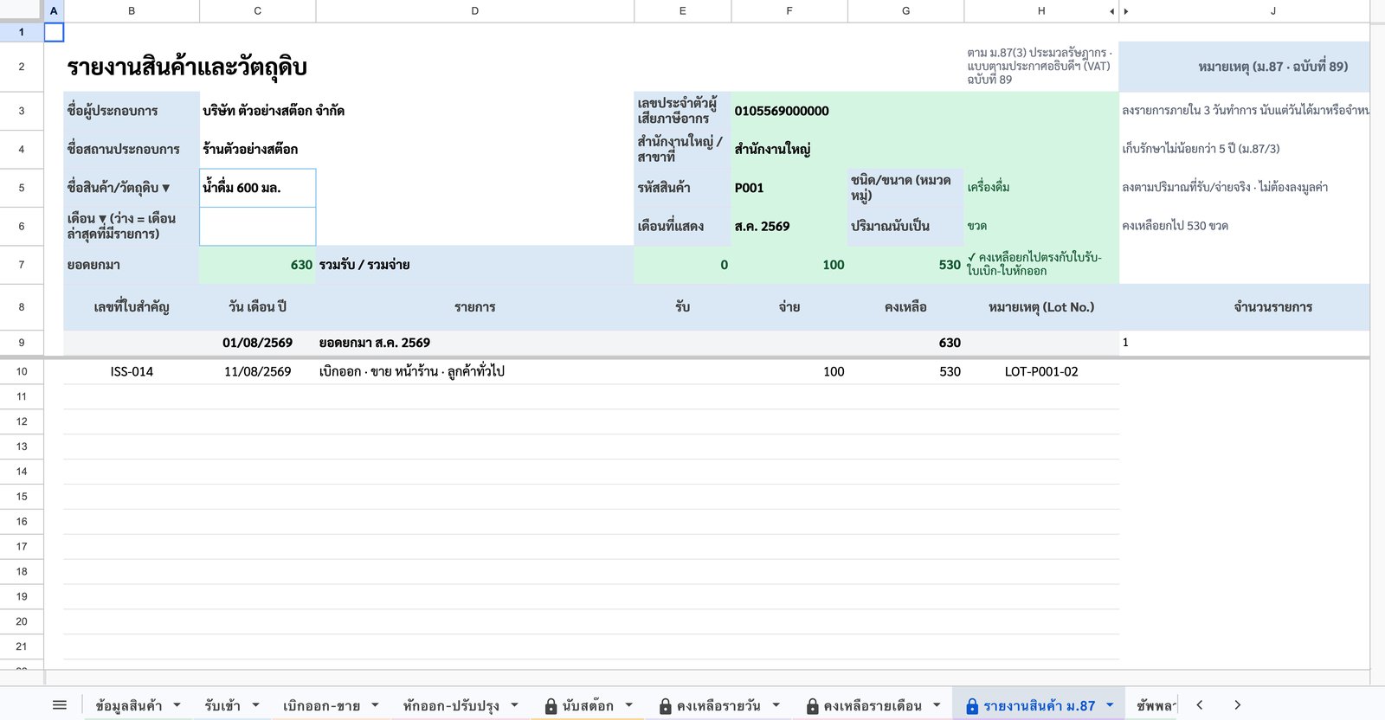Expand hidden column I left arrow
The width and height of the screenshot is (1385, 720).
point(1112,11)
